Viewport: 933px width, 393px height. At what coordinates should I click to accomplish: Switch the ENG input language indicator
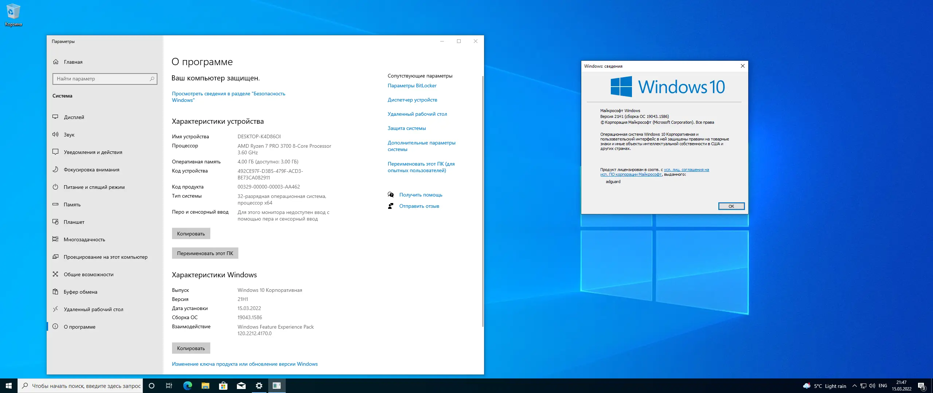[883, 386]
